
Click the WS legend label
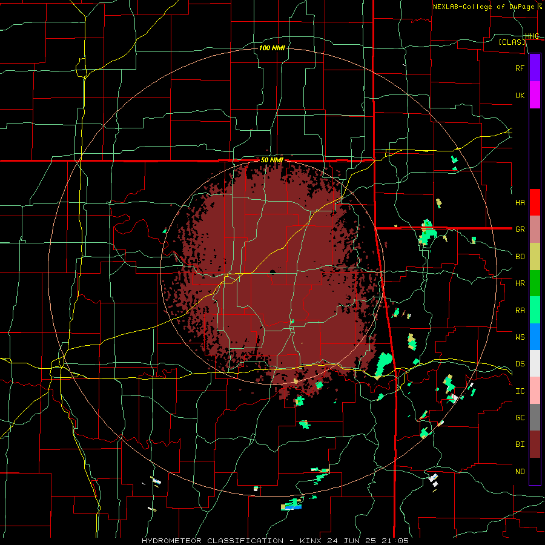tap(520, 337)
